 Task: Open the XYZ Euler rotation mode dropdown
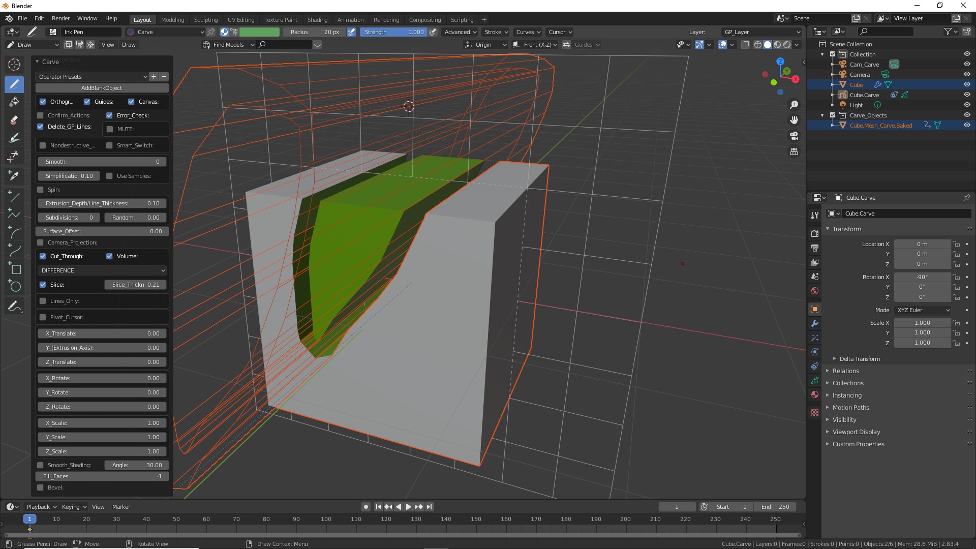[x=923, y=310]
